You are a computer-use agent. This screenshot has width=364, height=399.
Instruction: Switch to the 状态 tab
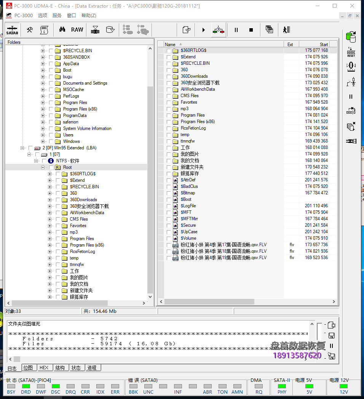click(x=76, y=368)
